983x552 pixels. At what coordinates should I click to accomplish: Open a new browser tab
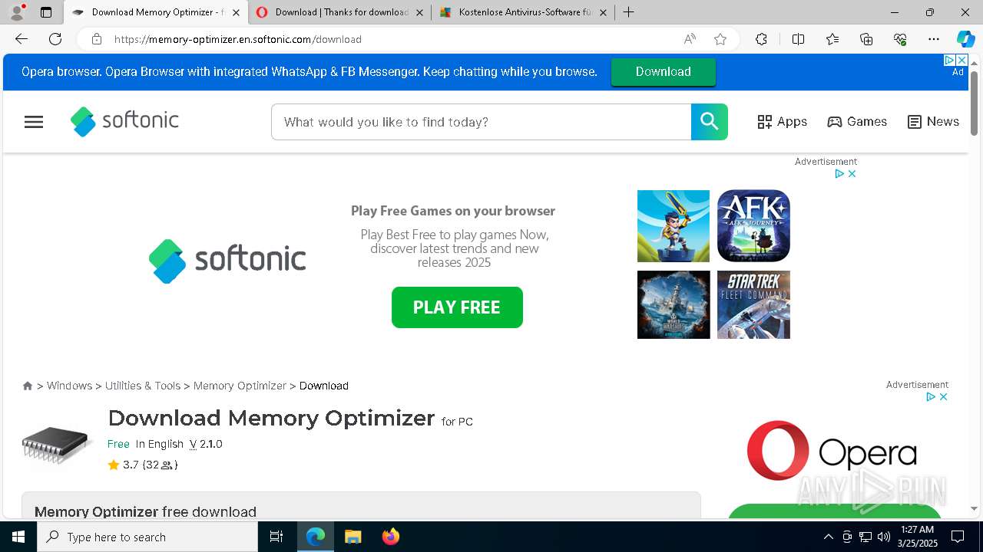pyautogui.click(x=628, y=12)
